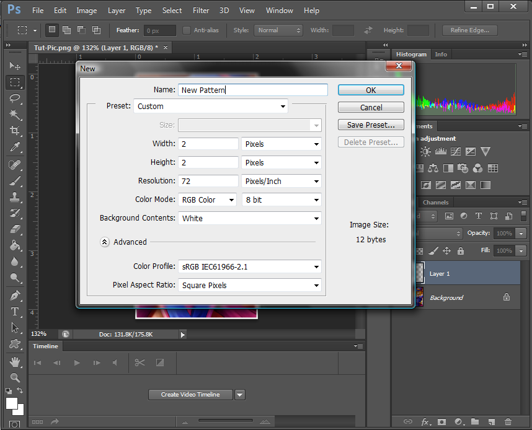Open the Background Contents dropdown
This screenshot has width=532, height=430.
(x=250, y=218)
